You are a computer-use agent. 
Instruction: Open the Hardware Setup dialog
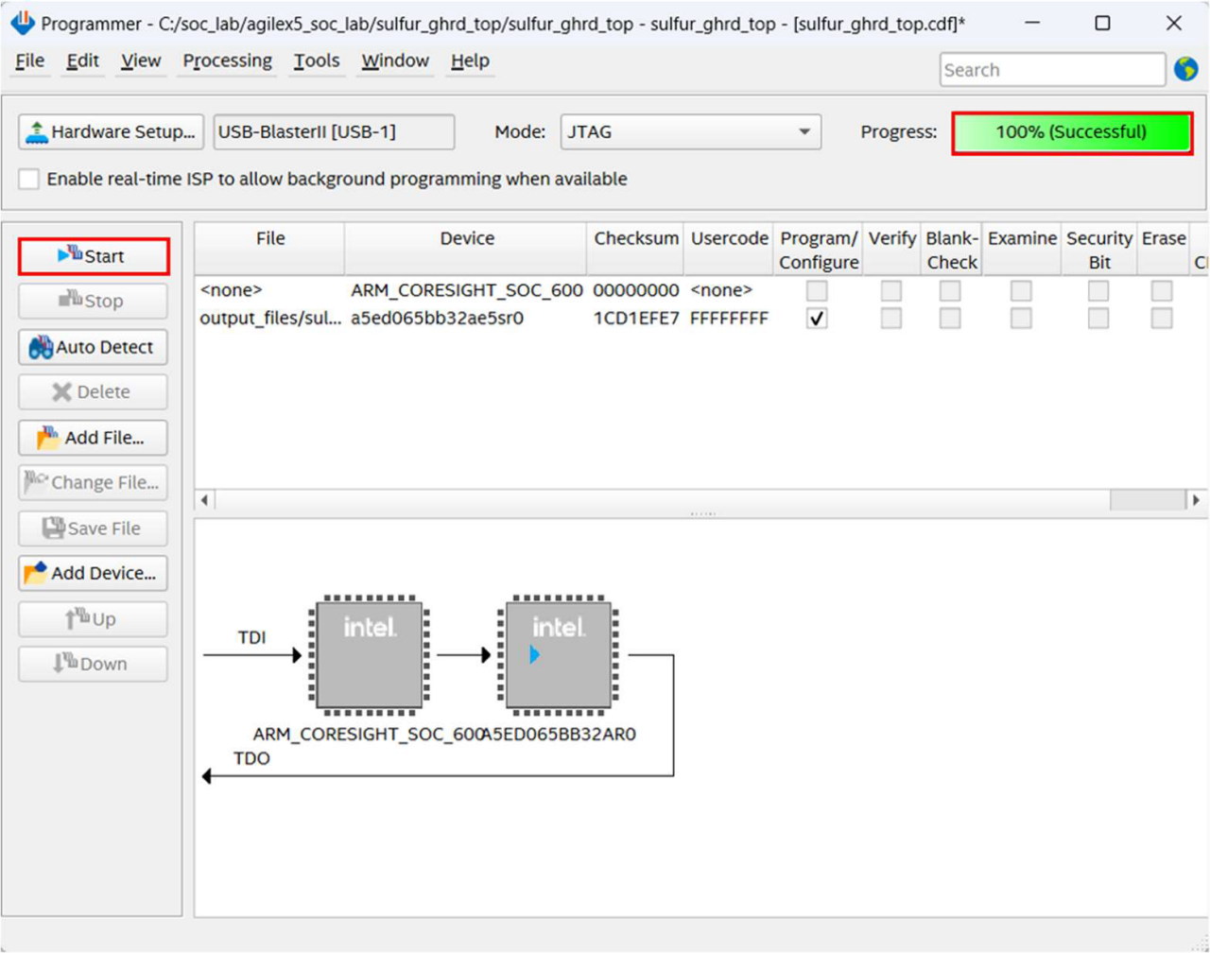tap(112, 132)
